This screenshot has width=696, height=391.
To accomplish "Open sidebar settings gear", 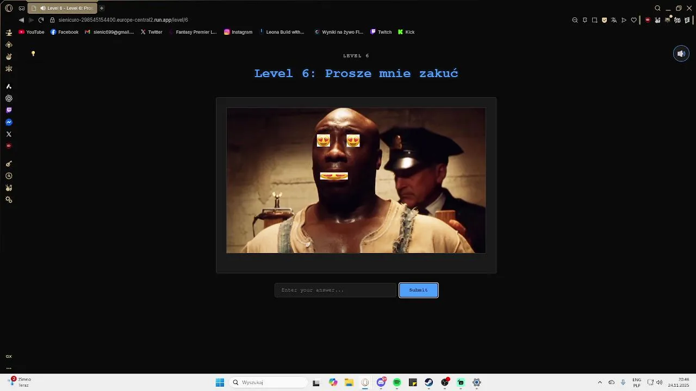I will 9,200.
